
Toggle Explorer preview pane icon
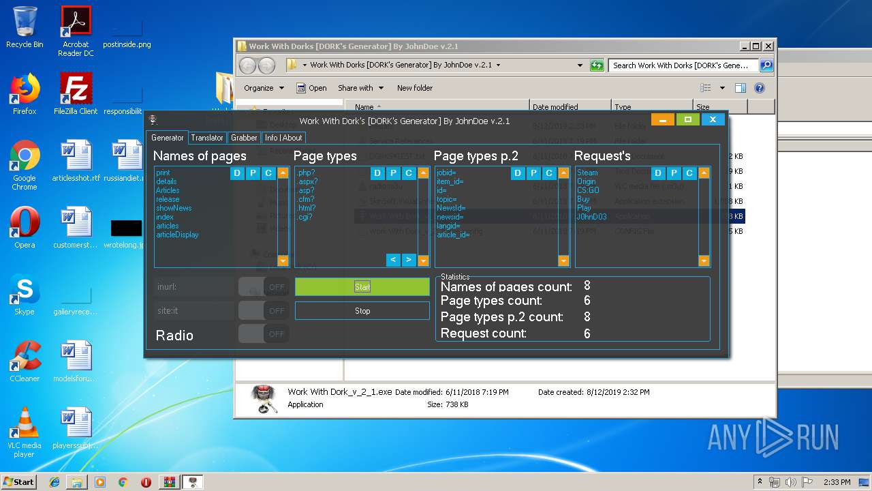coord(741,88)
